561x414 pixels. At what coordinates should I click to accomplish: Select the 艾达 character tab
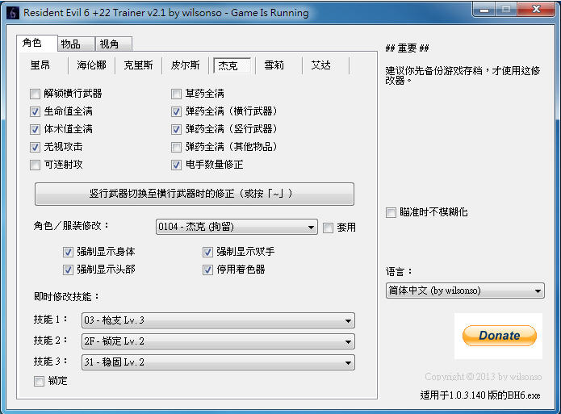click(321, 65)
